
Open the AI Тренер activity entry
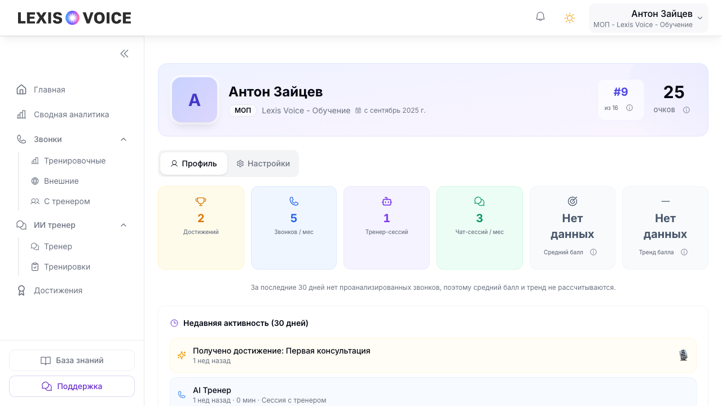coord(433,392)
